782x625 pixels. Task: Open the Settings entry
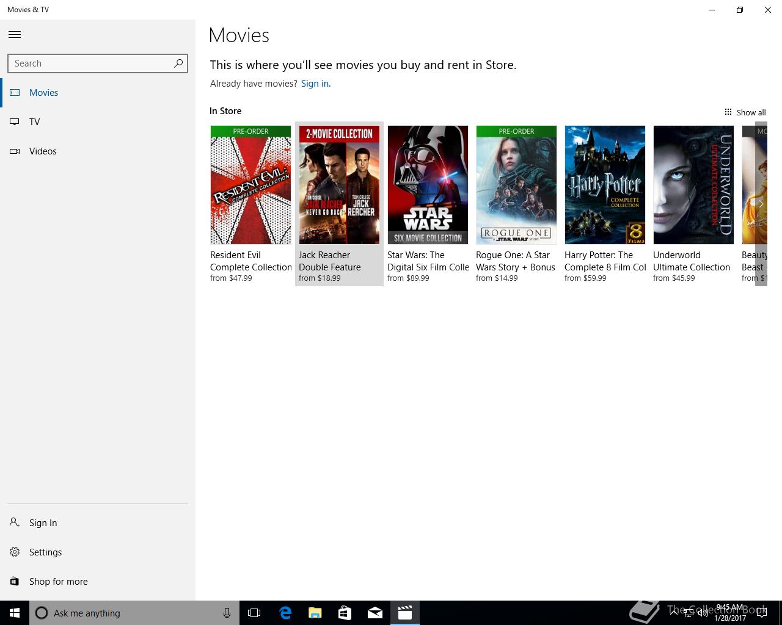[x=98, y=552]
